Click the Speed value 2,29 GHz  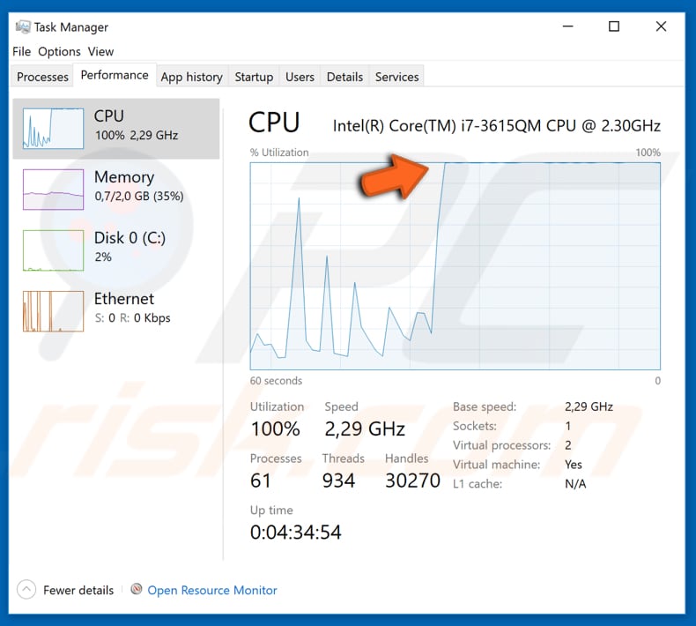coord(365,429)
